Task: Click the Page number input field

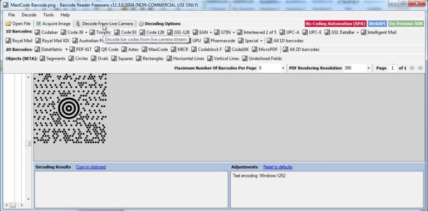Action: pos(392,68)
